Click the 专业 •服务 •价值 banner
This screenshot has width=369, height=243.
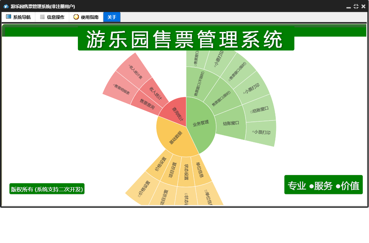tap(323, 185)
